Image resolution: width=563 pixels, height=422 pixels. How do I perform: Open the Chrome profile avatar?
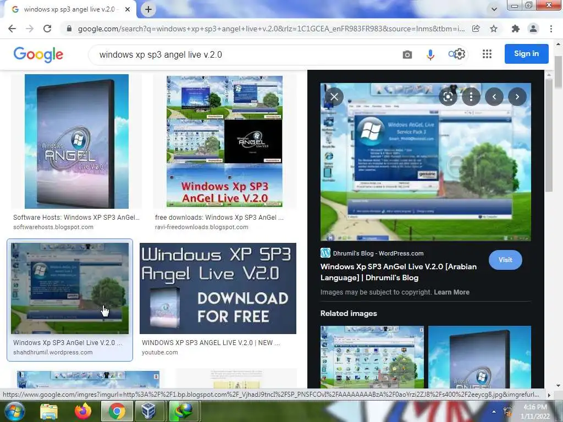(x=533, y=29)
